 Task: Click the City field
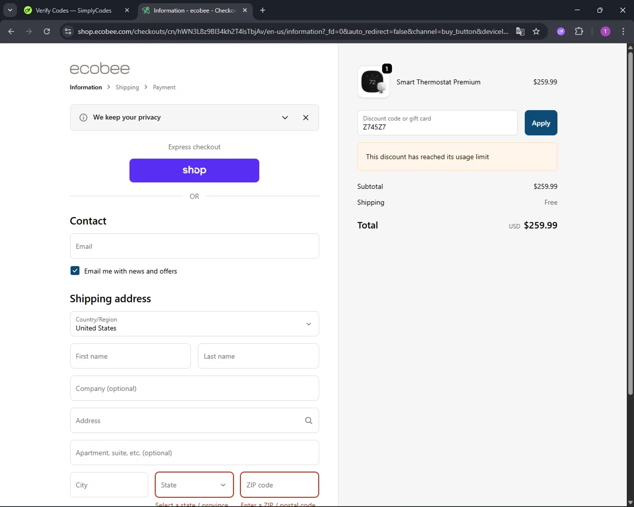[x=109, y=485]
